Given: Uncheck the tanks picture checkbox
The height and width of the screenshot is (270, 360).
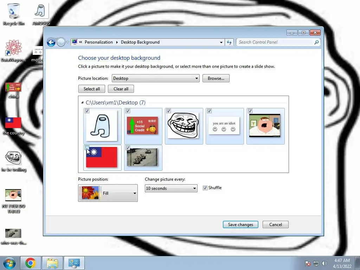Looking at the screenshot, I should click(x=128, y=148).
